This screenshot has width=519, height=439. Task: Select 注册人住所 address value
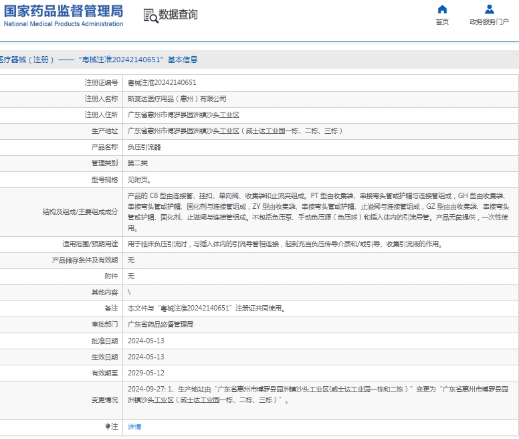click(x=183, y=115)
